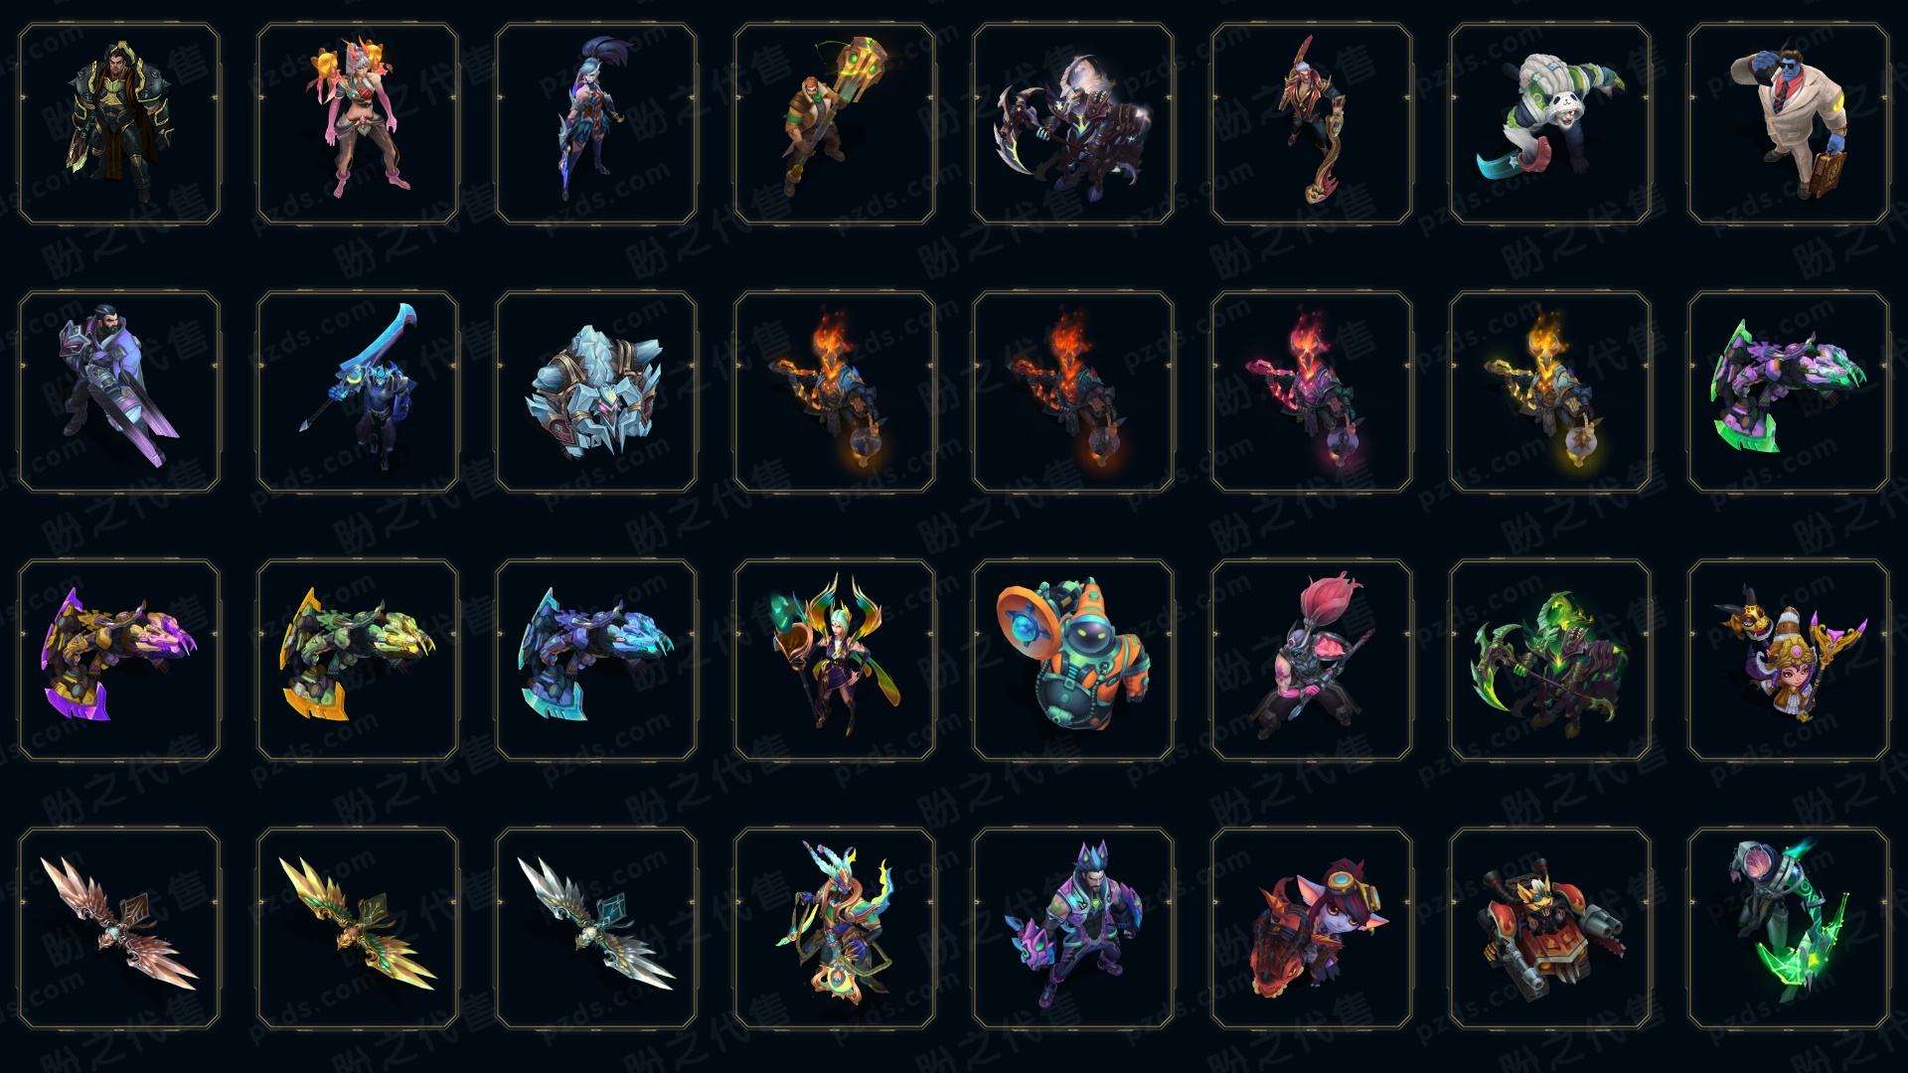
Task: Select the pink fox-masked dancer skin
Action: click(358, 124)
